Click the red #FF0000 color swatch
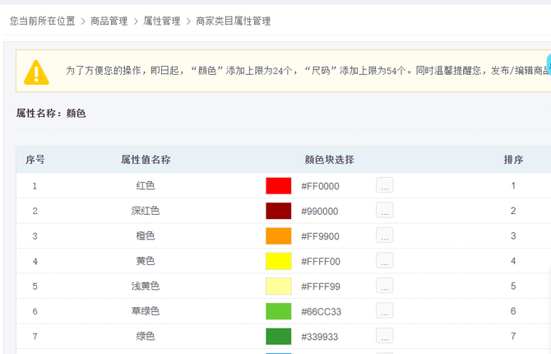Screen dimensions: 551x354 point(278,186)
